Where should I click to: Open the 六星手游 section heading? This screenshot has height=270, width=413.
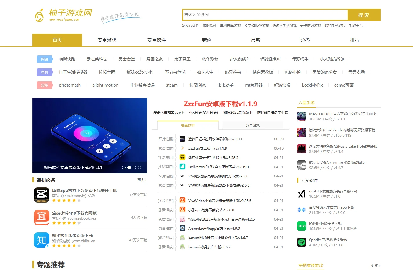tap(307, 103)
